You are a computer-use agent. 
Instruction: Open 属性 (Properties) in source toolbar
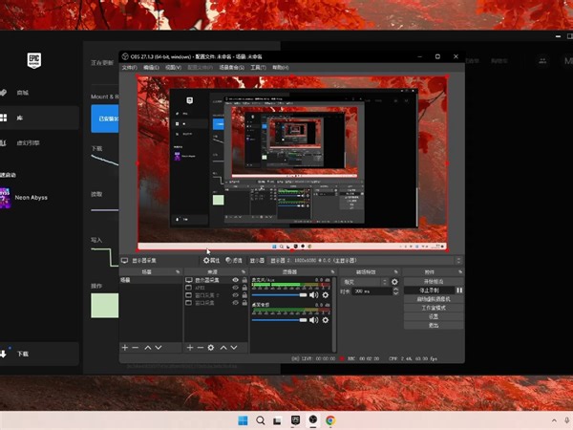[x=211, y=260]
